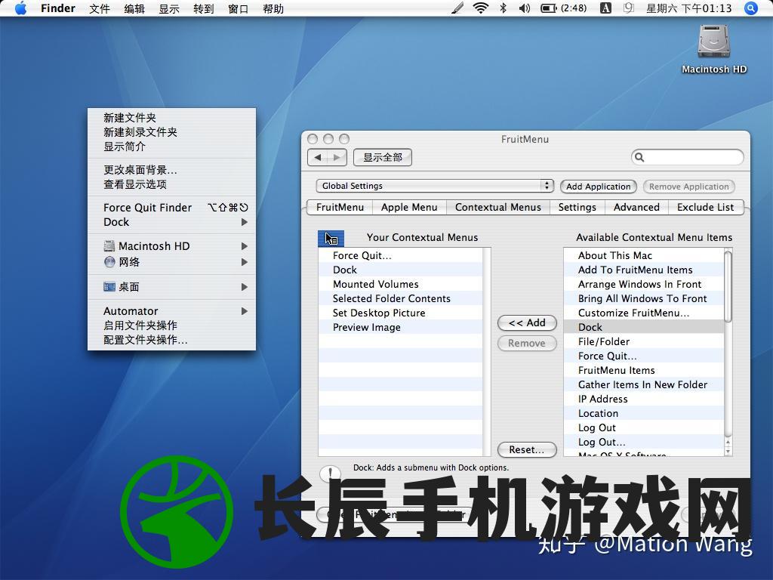The image size is (773, 580).
Task: Click the 显示全部 button
Action: tap(383, 157)
